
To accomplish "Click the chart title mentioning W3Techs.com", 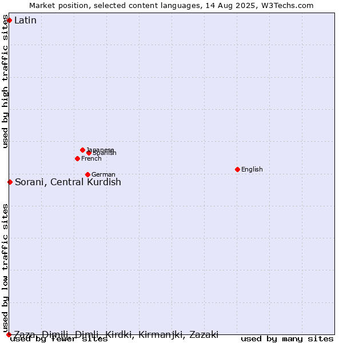I will tap(171, 6).
